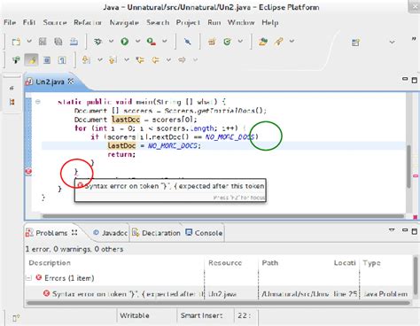Close the Un2.java editor tab
This screenshot has width=420, height=326.
[x=71, y=81]
